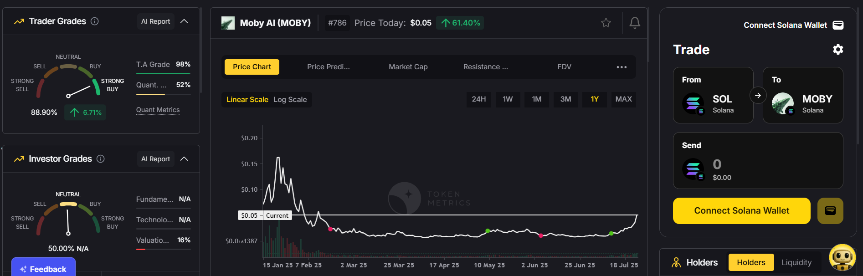
Task: Open the Price Prediction tab
Action: pyautogui.click(x=329, y=67)
